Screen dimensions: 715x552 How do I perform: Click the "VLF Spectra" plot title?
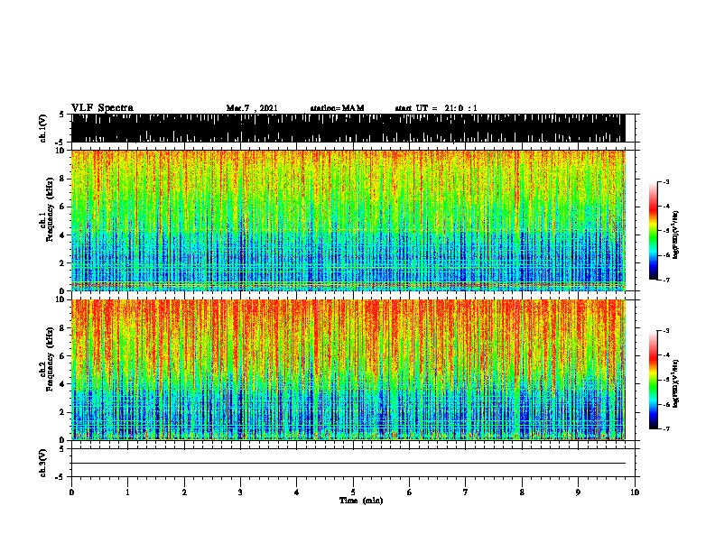click(x=102, y=108)
